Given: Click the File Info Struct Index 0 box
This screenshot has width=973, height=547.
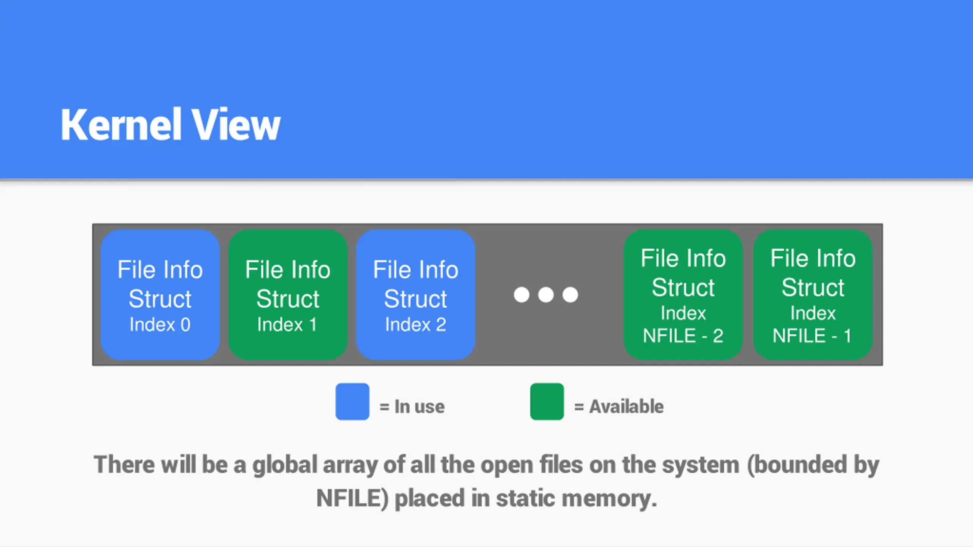Looking at the screenshot, I should point(160,294).
